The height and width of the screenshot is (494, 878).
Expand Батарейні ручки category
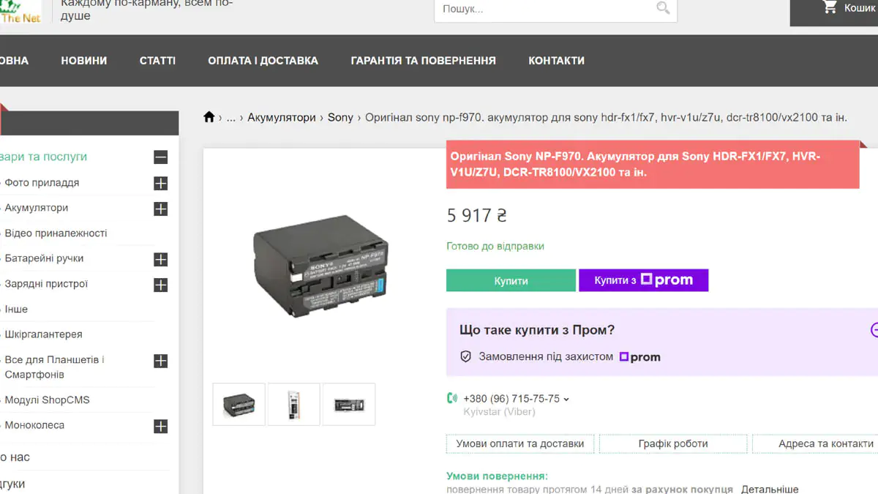(161, 259)
